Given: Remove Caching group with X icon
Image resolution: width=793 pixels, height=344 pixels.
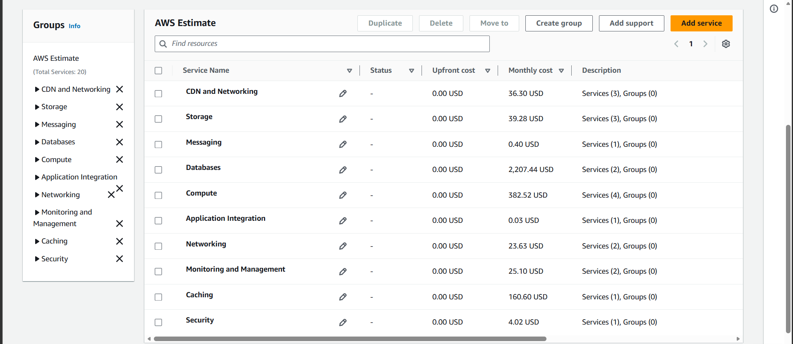Looking at the screenshot, I should [120, 241].
